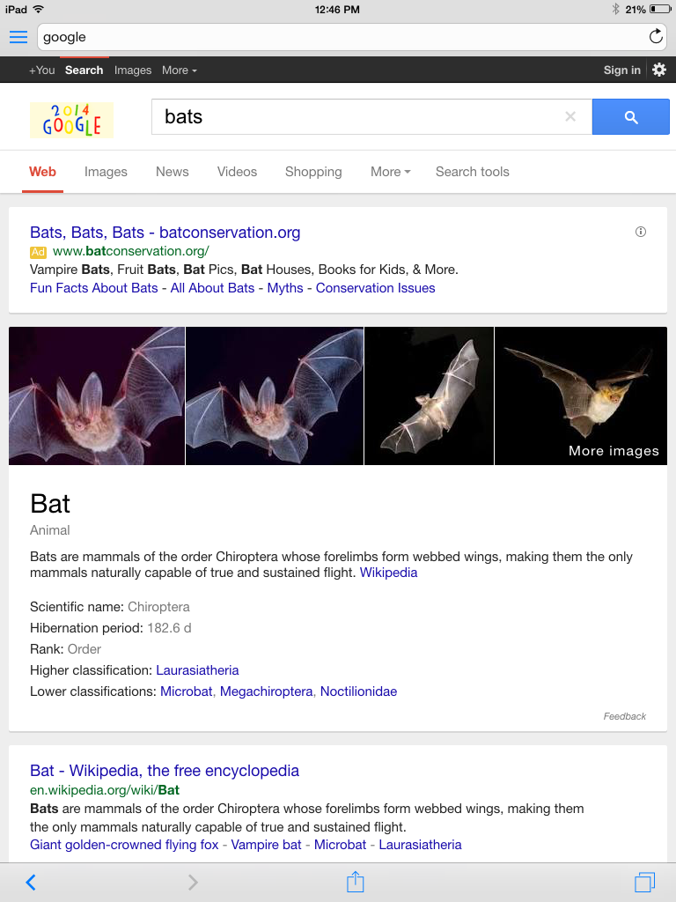Open the Bat Wikipedia result link
Screen dimensions: 676x902
coord(165,771)
